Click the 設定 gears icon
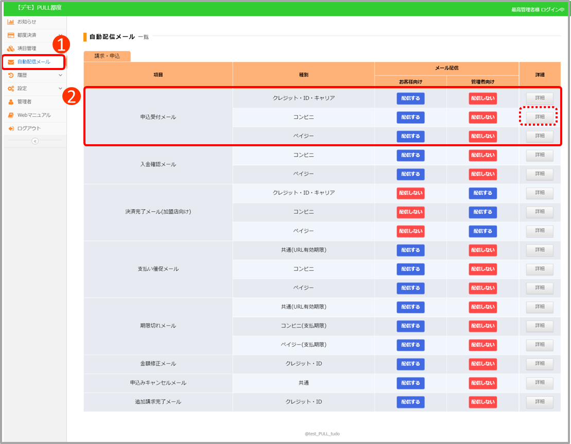The height and width of the screenshot is (444, 571). (x=11, y=89)
